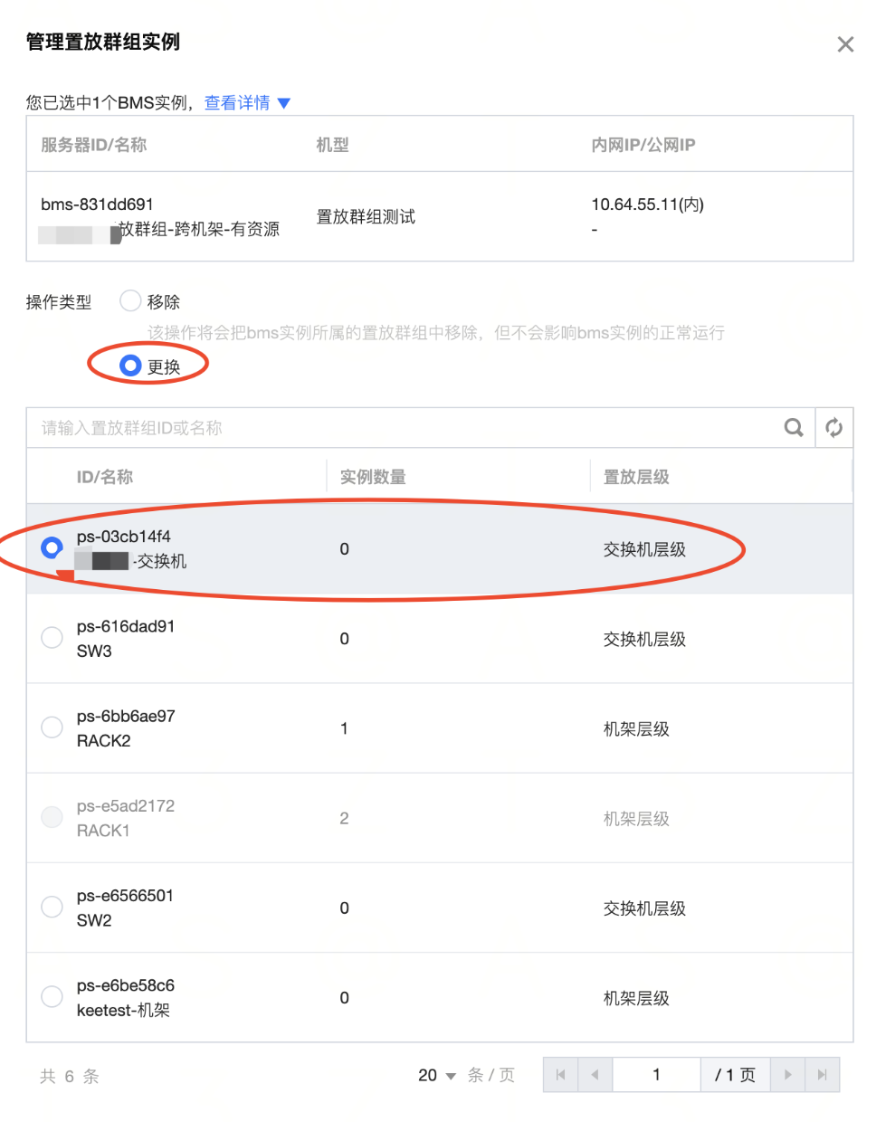Go to the previous page
Screen dimensions: 876x1122
pyautogui.click(x=595, y=1075)
